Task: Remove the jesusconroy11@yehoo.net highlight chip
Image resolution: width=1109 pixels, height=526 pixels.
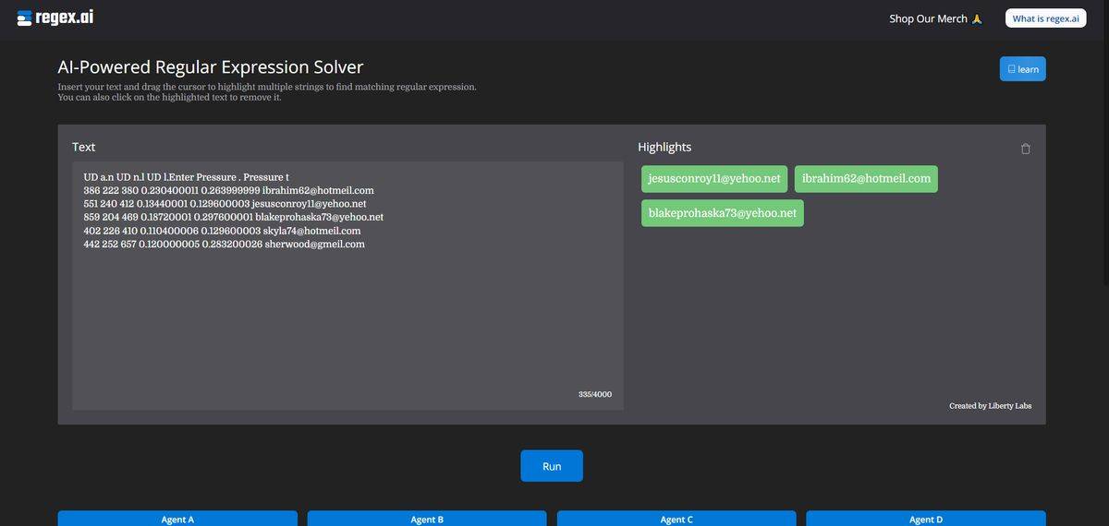Action: pos(714,179)
